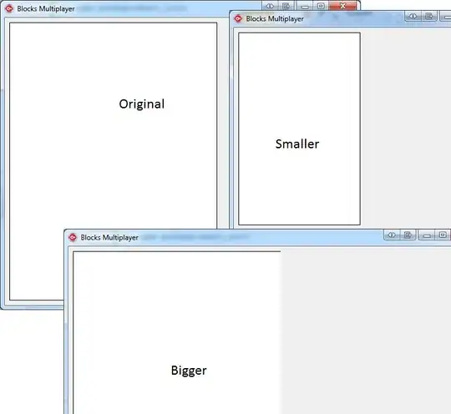
Task: Click inside the white game board of the Smaller window
Action: [x=299, y=129]
